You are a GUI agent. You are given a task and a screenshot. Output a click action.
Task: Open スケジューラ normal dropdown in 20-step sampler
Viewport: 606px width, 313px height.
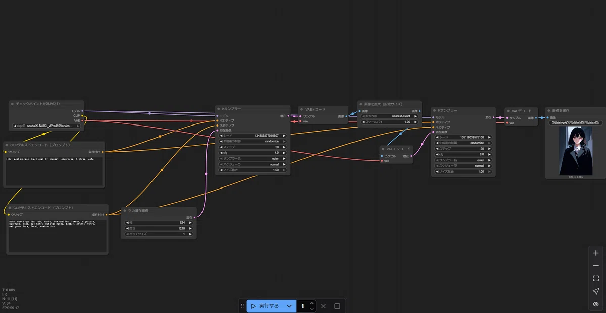pos(463,166)
